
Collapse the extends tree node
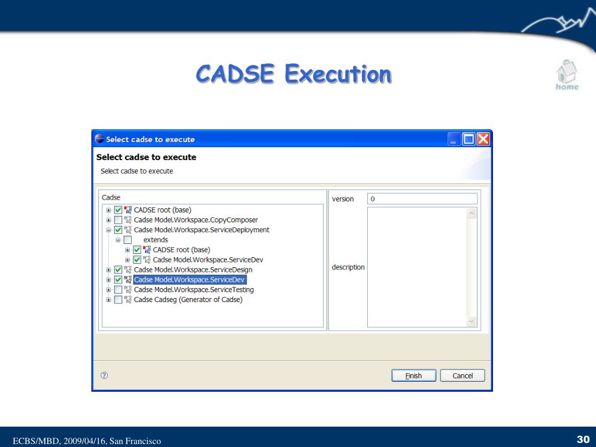click(x=118, y=240)
